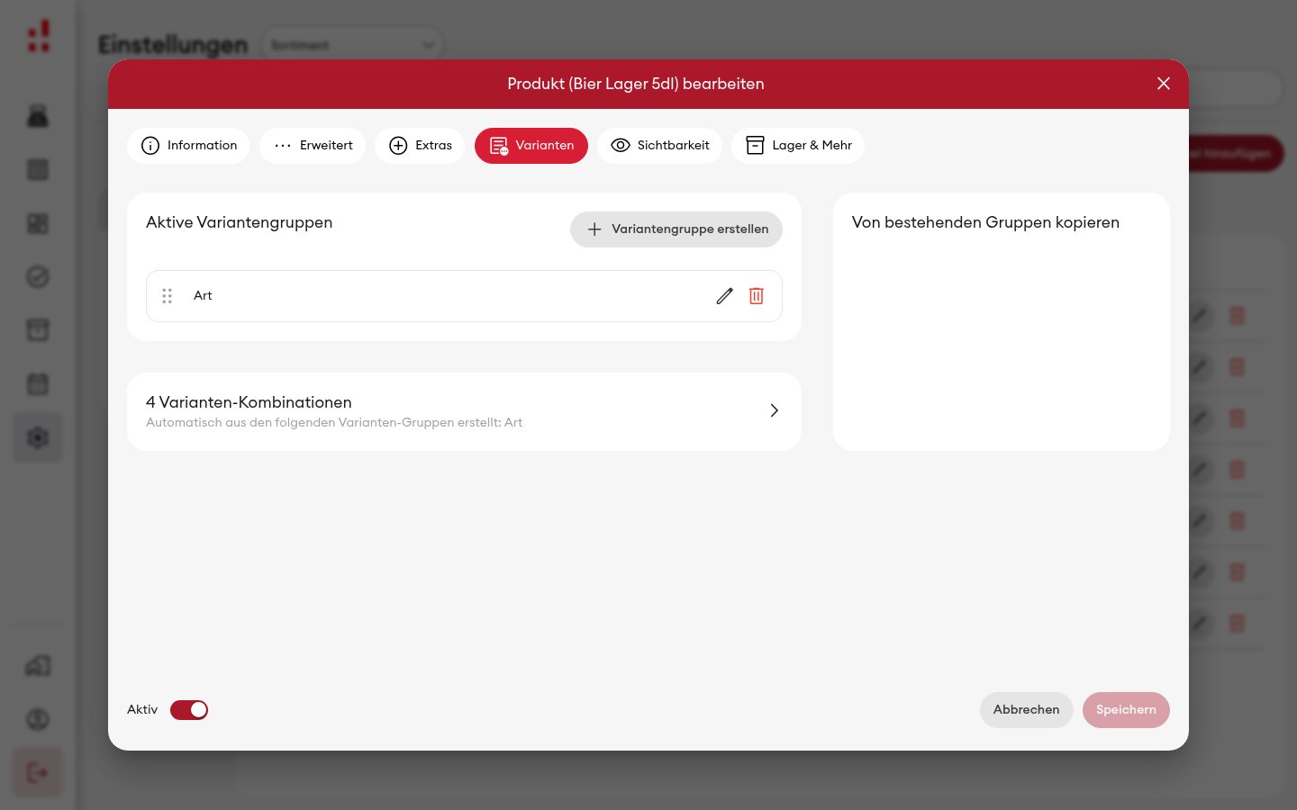1297x810 pixels.
Task: Close the Produkt bearbeiten dialog
Action: click(x=1164, y=84)
